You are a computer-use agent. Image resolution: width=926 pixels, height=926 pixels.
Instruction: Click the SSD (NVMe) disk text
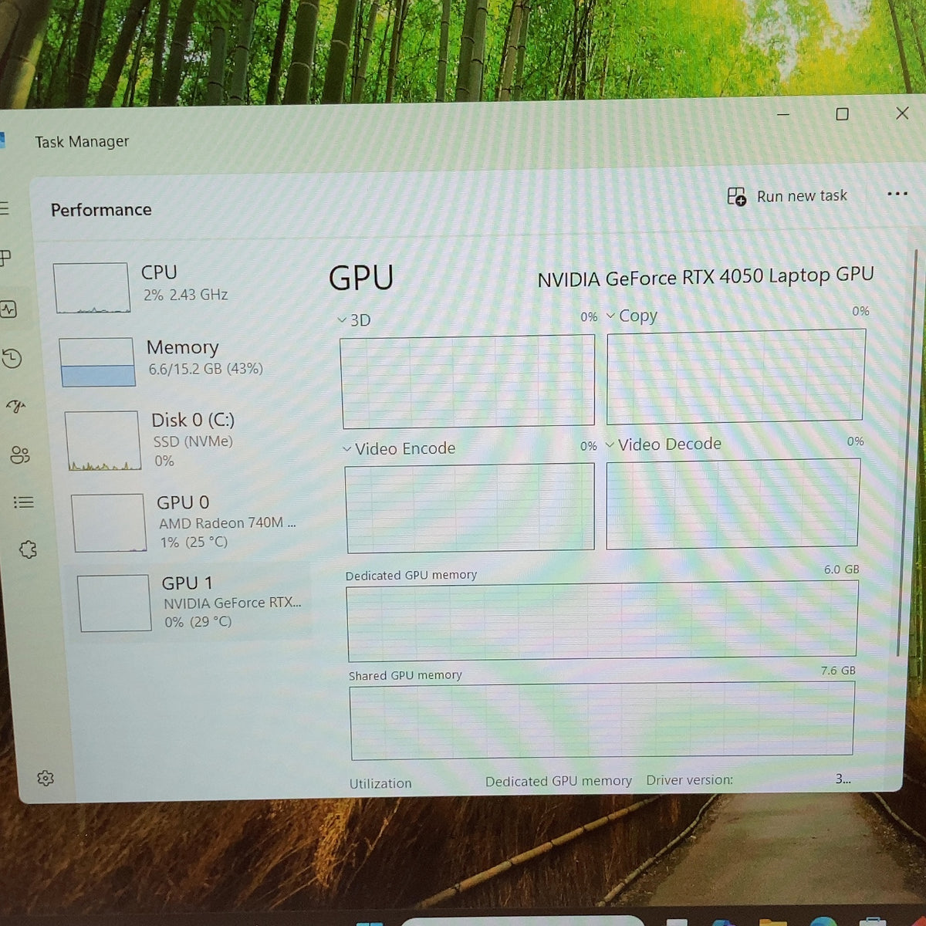(192, 441)
